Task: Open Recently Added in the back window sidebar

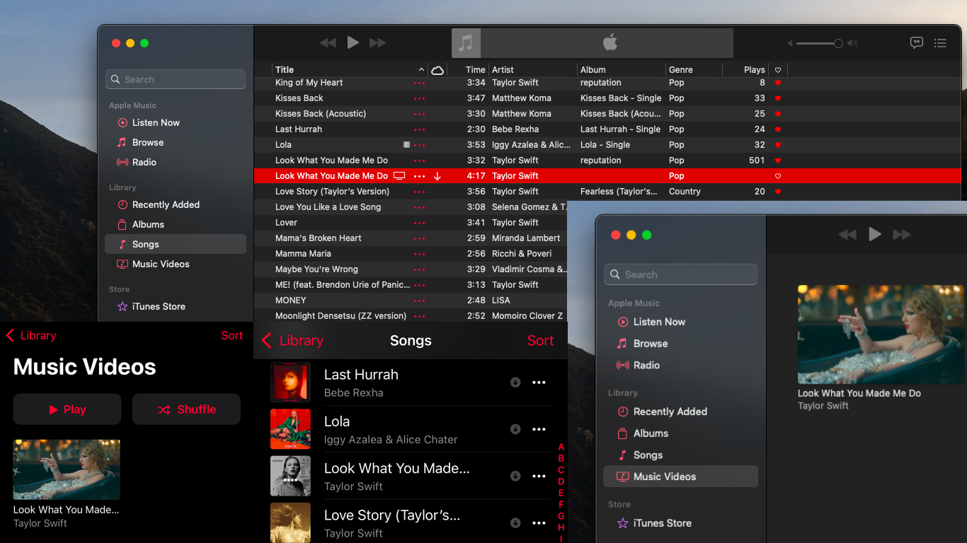Action: (x=166, y=204)
